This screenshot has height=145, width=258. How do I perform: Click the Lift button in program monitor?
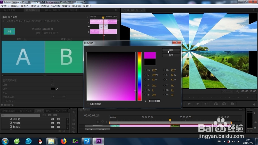pos(216,104)
